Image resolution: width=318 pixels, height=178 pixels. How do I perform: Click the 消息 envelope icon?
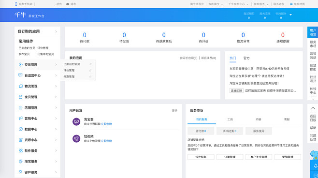[68, 4]
